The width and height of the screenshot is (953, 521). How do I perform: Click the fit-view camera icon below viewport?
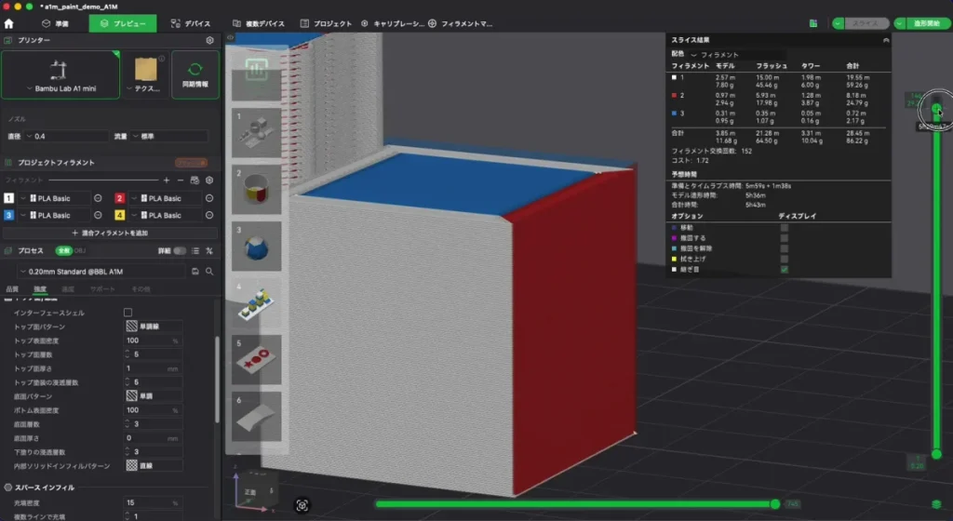[302, 505]
